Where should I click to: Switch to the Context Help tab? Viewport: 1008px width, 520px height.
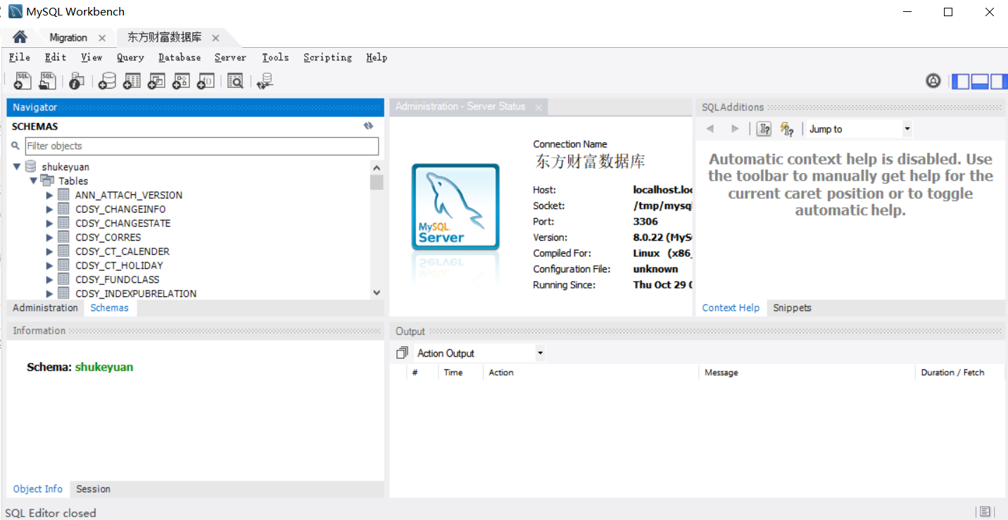731,307
